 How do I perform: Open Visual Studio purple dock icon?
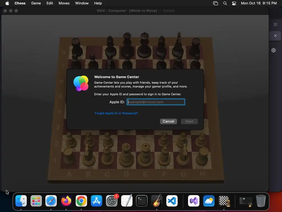point(194,201)
